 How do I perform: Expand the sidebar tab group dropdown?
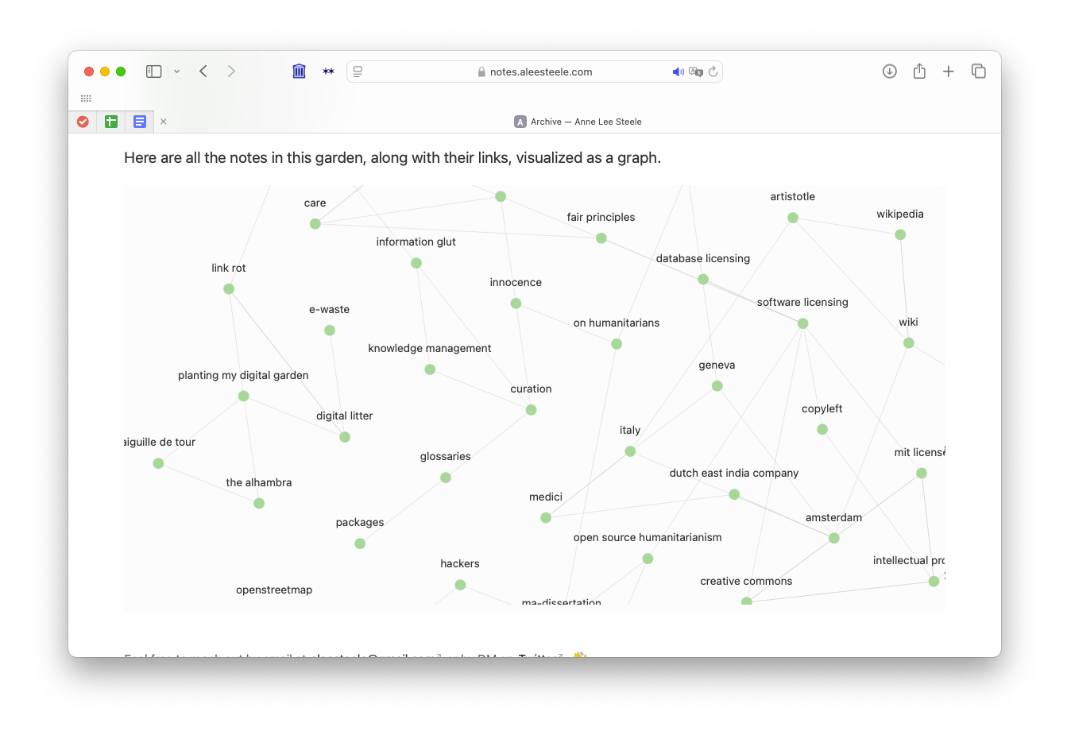point(176,72)
